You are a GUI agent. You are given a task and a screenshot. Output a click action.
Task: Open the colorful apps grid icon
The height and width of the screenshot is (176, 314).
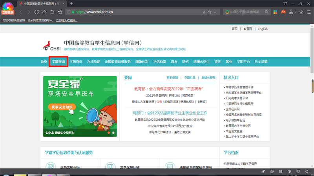click(276, 12)
